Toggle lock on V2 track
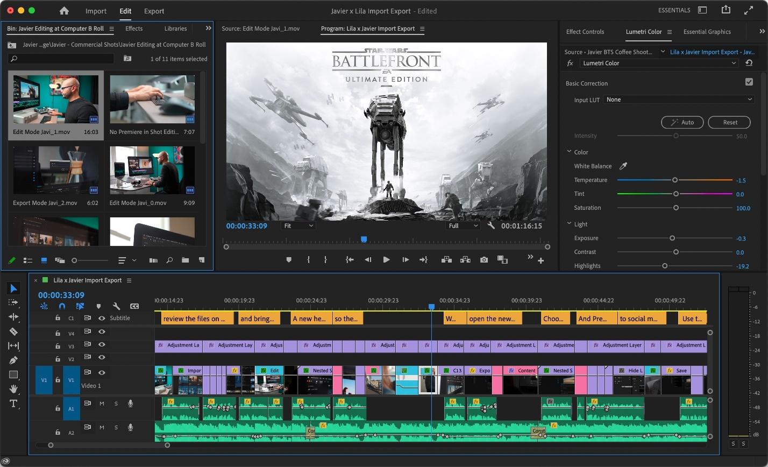Image resolution: width=768 pixels, height=467 pixels. [x=58, y=359]
